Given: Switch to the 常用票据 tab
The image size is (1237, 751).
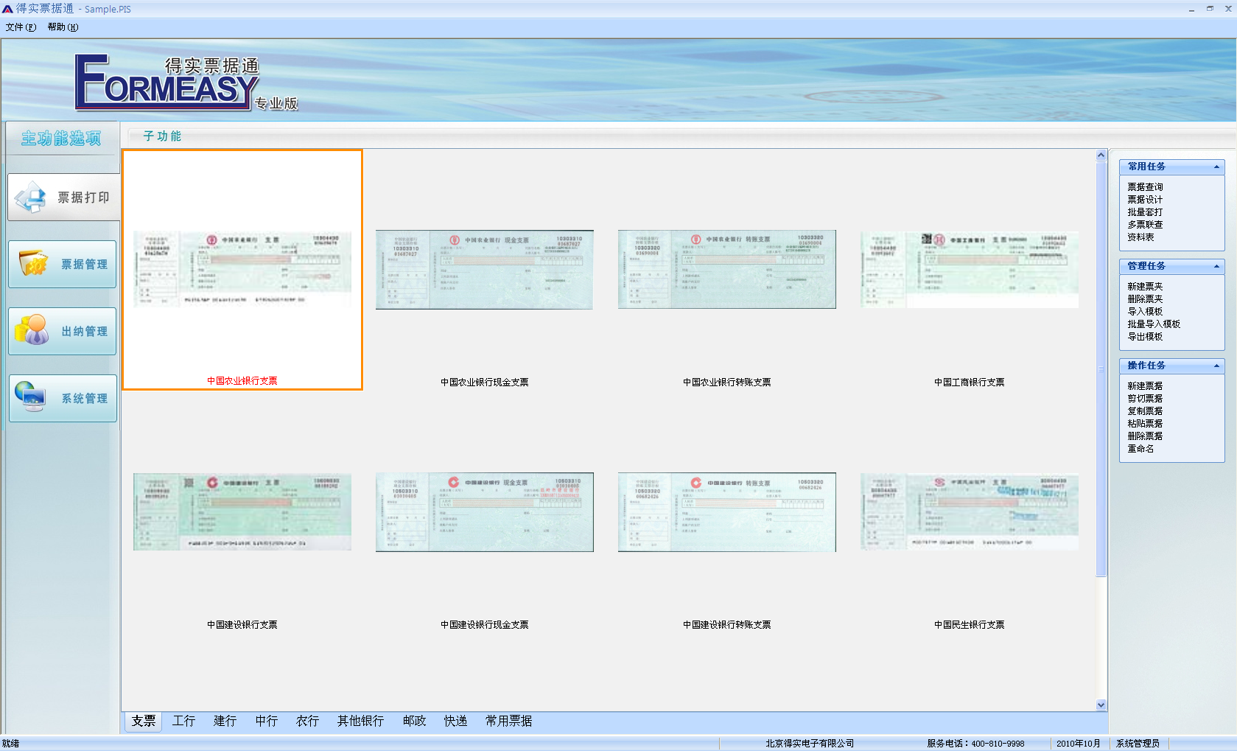Looking at the screenshot, I should [509, 721].
